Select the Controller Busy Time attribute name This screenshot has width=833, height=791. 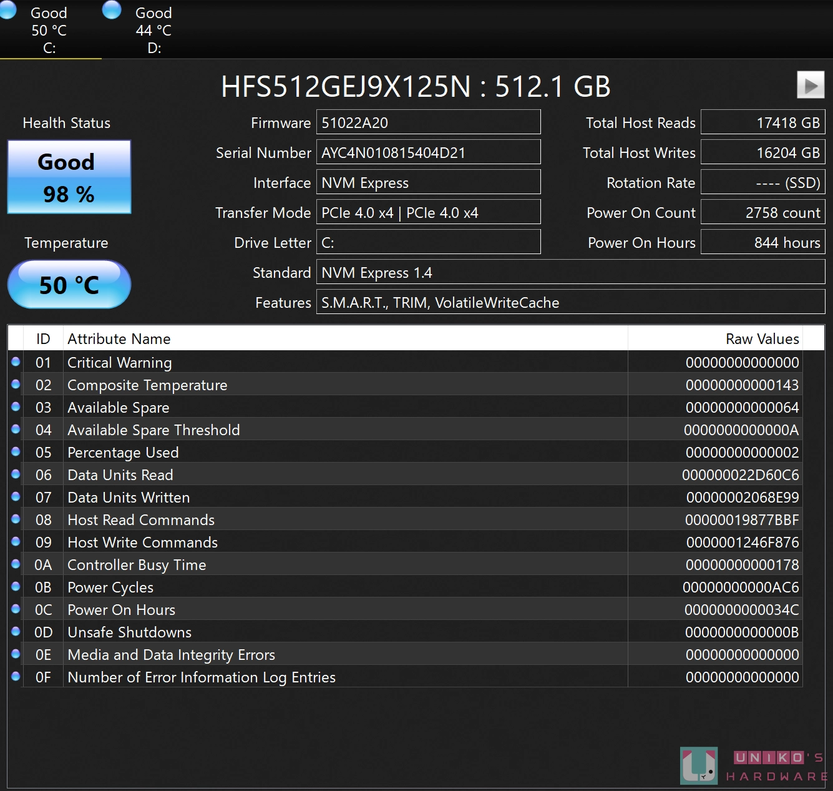(x=137, y=565)
